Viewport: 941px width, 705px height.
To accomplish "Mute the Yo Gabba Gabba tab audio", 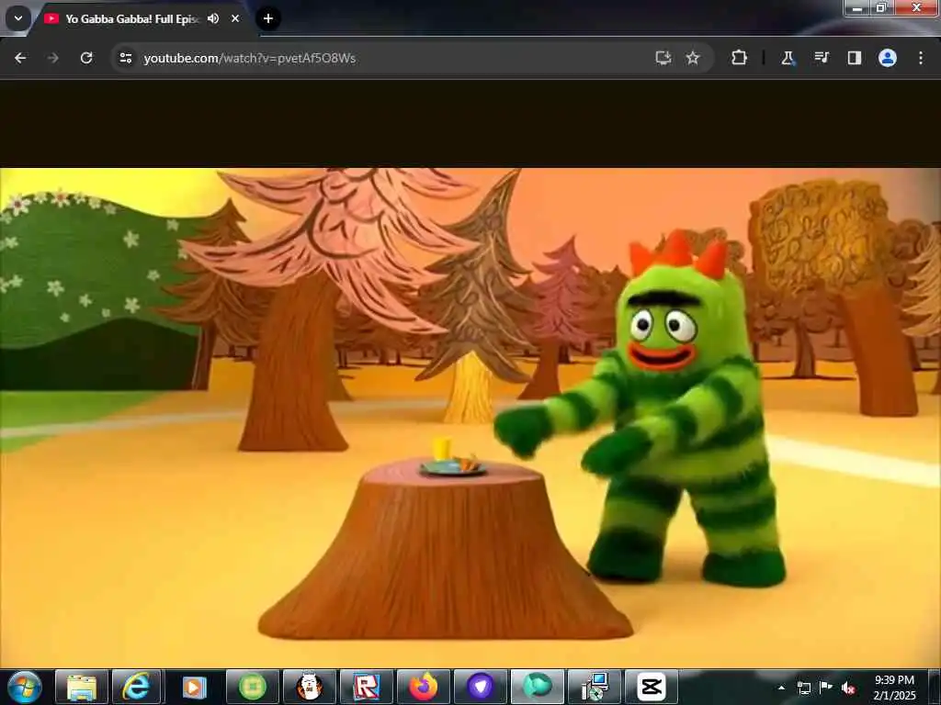I will click(213, 18).
